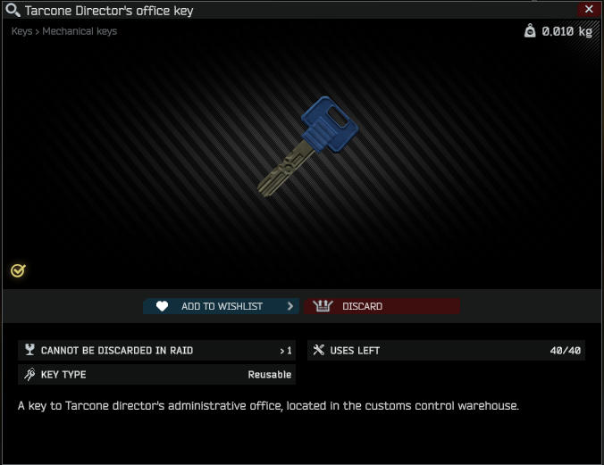Click the magnifying glass inspect icon
The height and width of the screenshot is (465, 604).
click(x=13, y=10)
